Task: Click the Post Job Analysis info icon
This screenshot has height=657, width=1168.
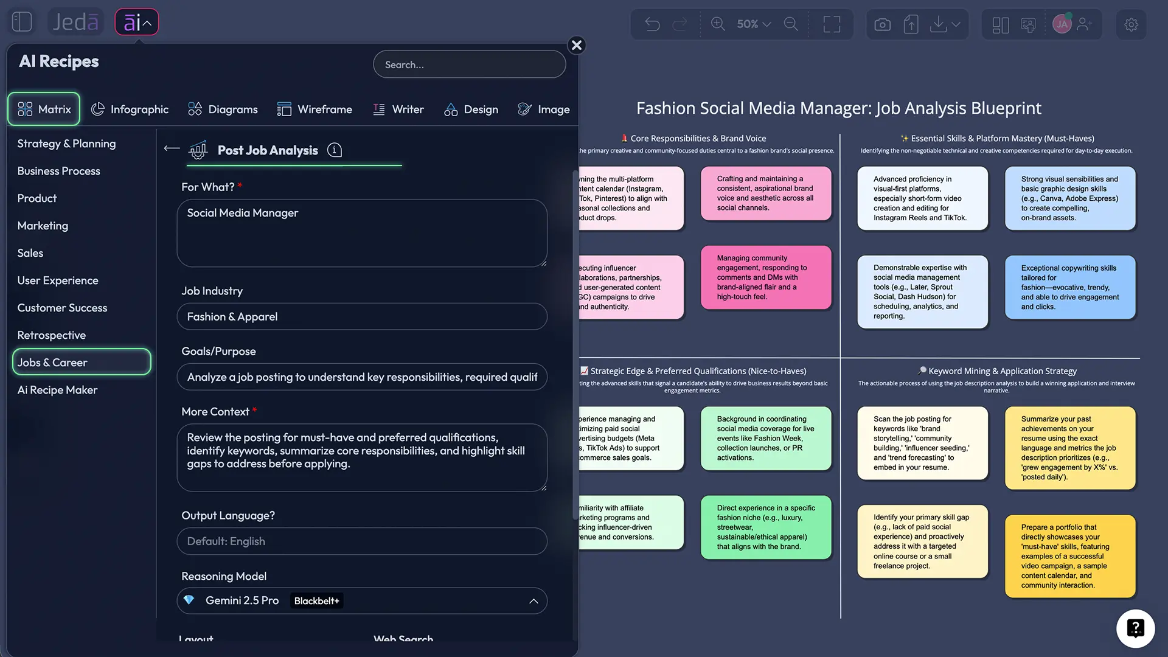Action: 335,150
